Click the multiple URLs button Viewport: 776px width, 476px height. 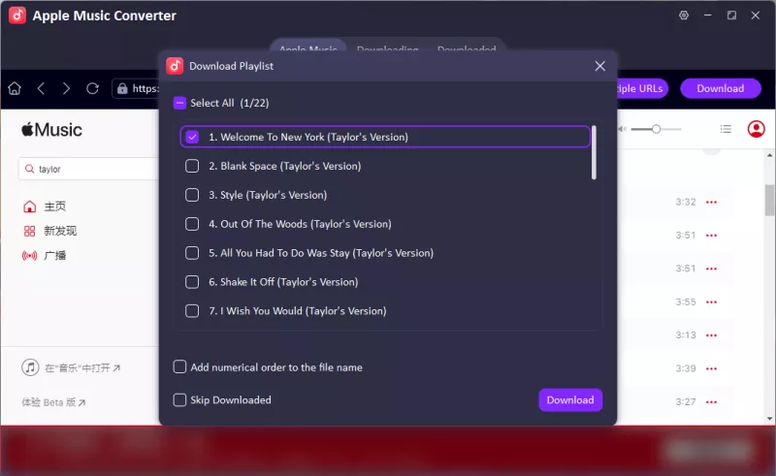click(x=641, y=88)
